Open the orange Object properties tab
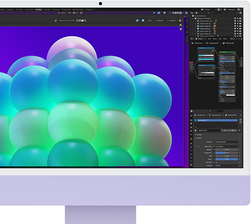 (191, 144)
